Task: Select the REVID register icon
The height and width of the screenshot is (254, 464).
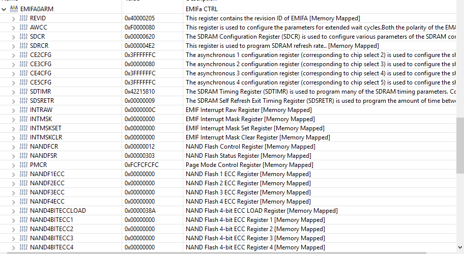Action: [24, 18]
